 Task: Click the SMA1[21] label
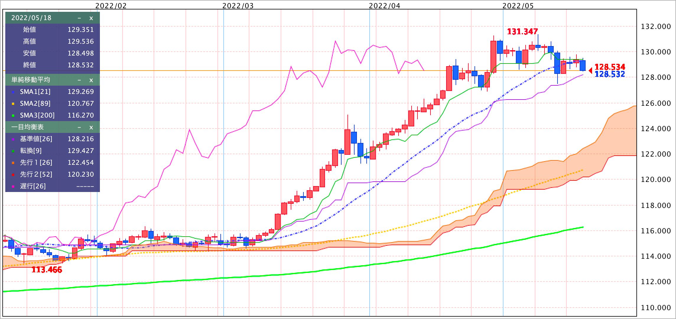click(x=35, y=92)
